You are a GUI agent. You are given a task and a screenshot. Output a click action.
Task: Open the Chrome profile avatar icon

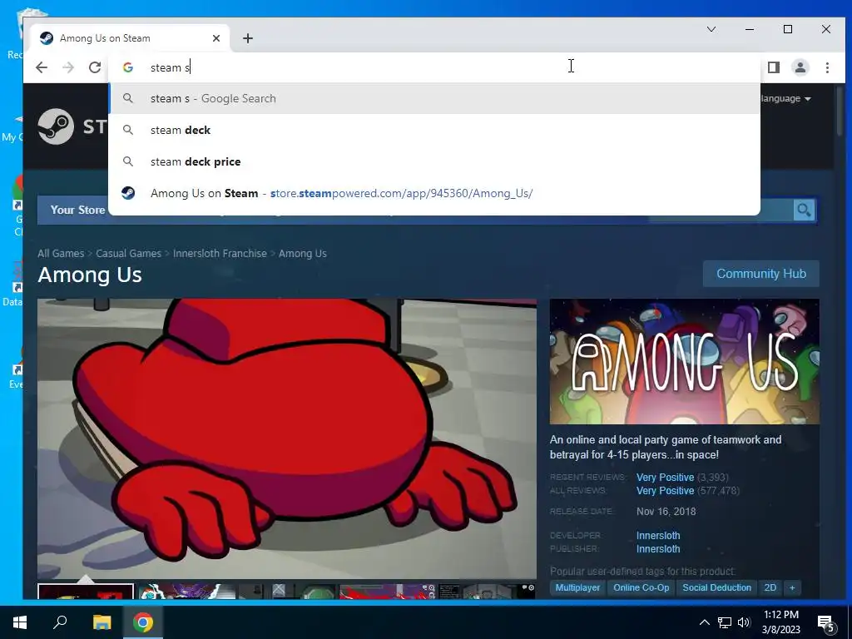click(800, 67)
